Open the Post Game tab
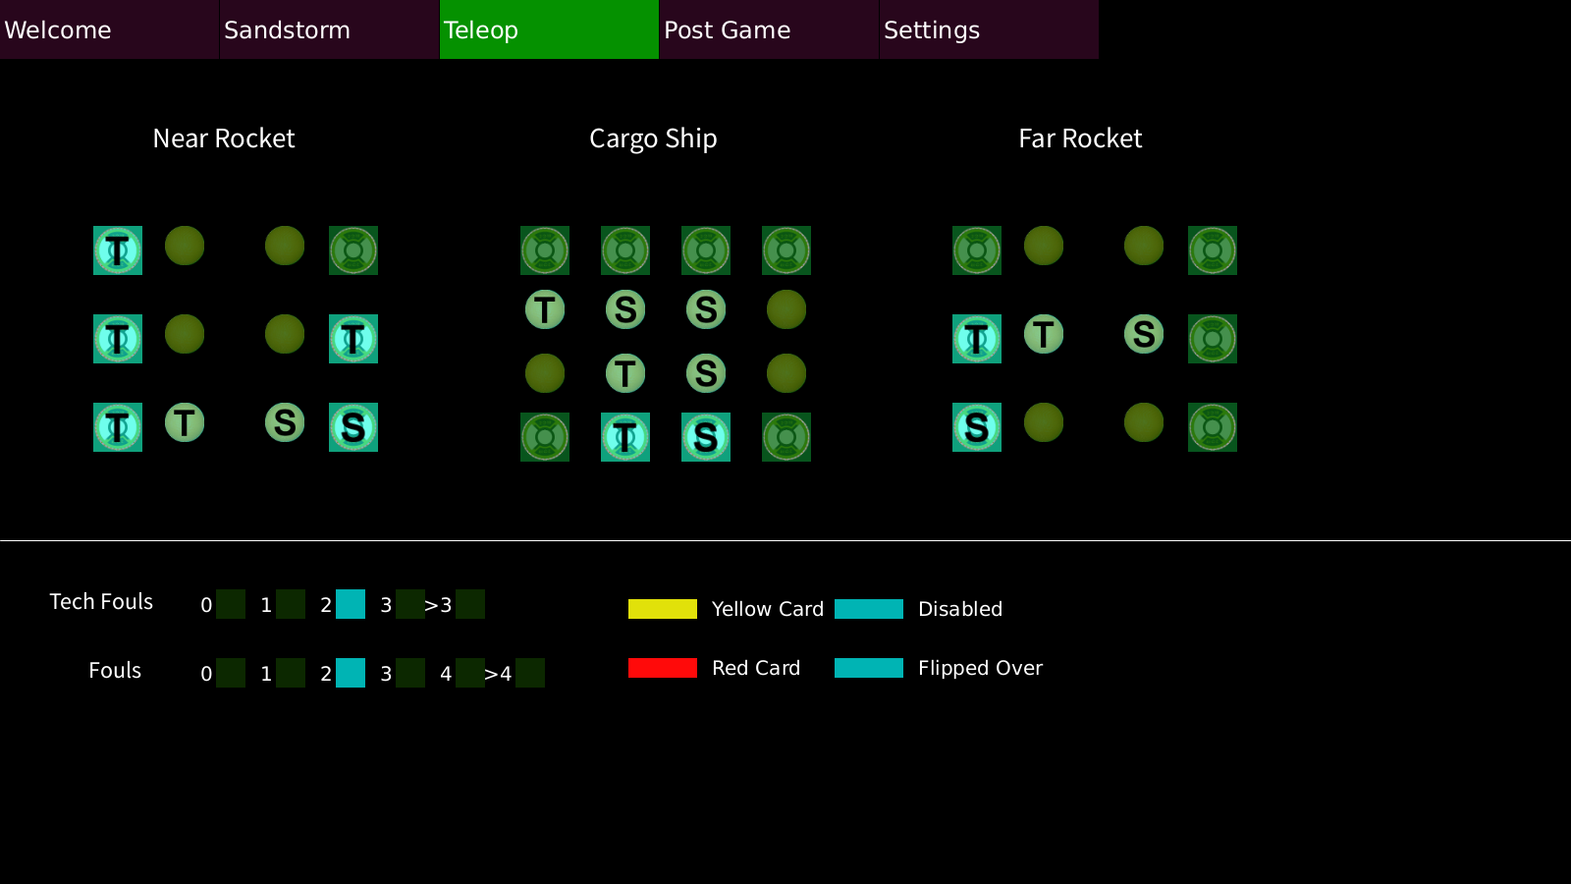This screenshot has width=1571, height=884. pos(769,29)
